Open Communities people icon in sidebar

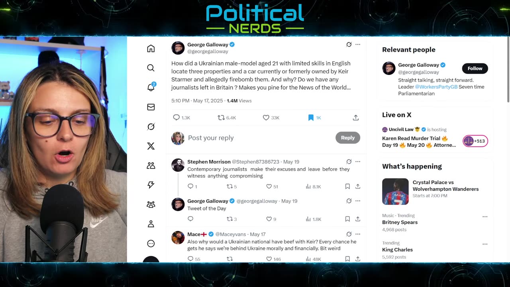(x=151, y=165)
